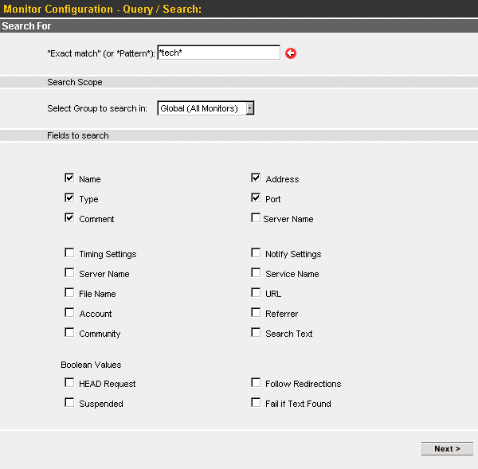Click the Fields to search heading
478x469 pixels.
pos(78,135)
